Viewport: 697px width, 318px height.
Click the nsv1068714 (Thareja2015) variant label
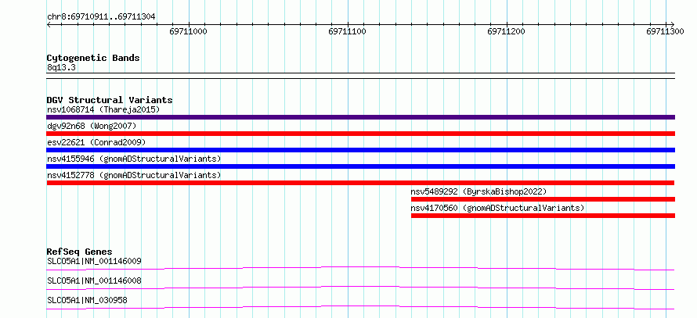tap(103, 109)
